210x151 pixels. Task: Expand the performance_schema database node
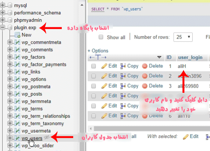(x=3, y=13)
